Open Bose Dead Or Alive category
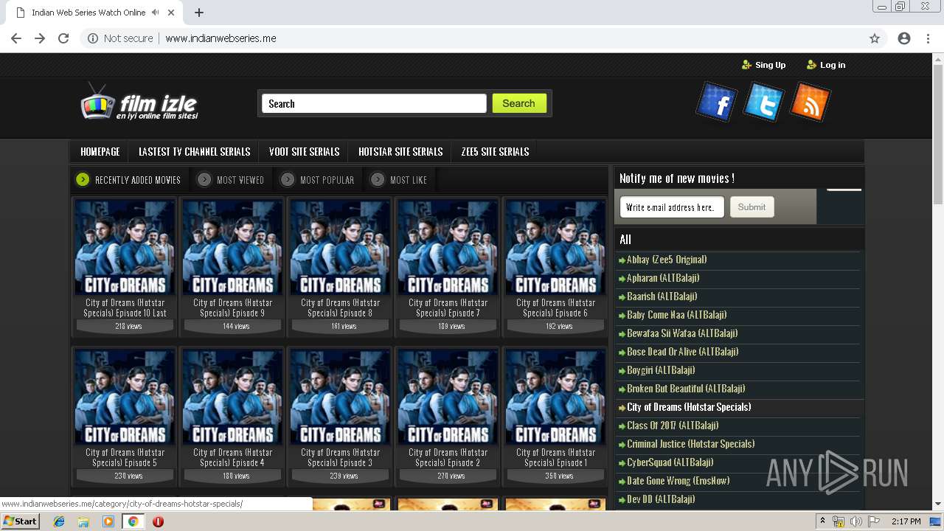The height and width of the screenshot is (531, 944). pyautogui.click(x=682, y=352)
